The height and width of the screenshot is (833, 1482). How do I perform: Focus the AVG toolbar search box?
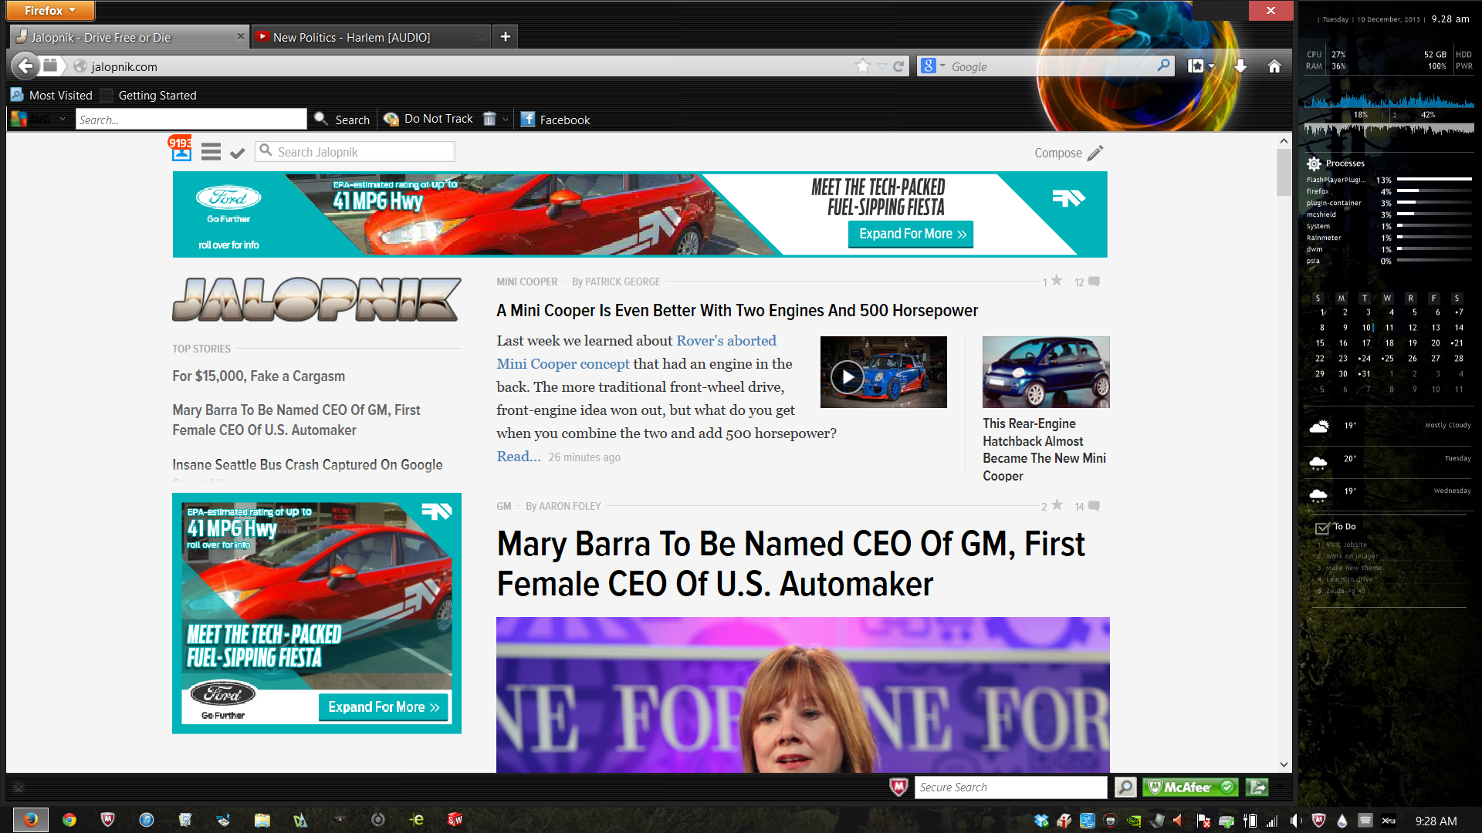coord(191,119)
